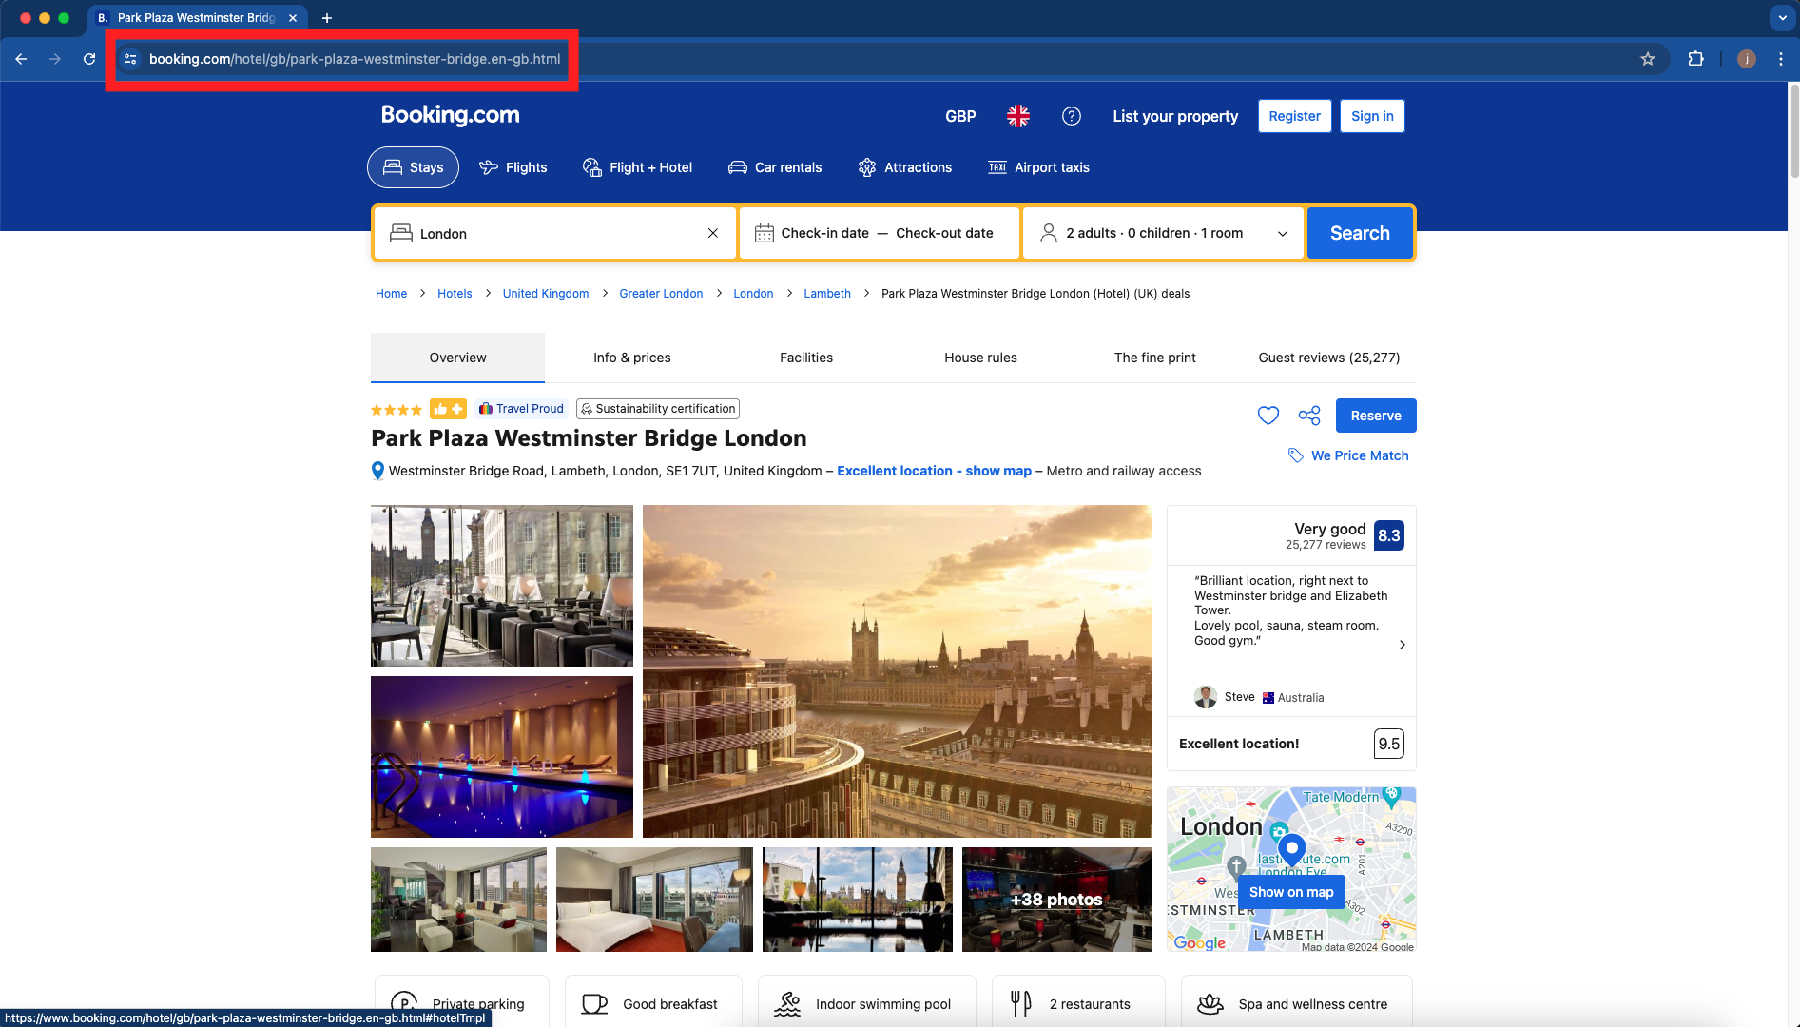This screenshot has height=1027, width=1800.
Task: Go to United Kingdom breadcrumb
Action: click(546, 294)
